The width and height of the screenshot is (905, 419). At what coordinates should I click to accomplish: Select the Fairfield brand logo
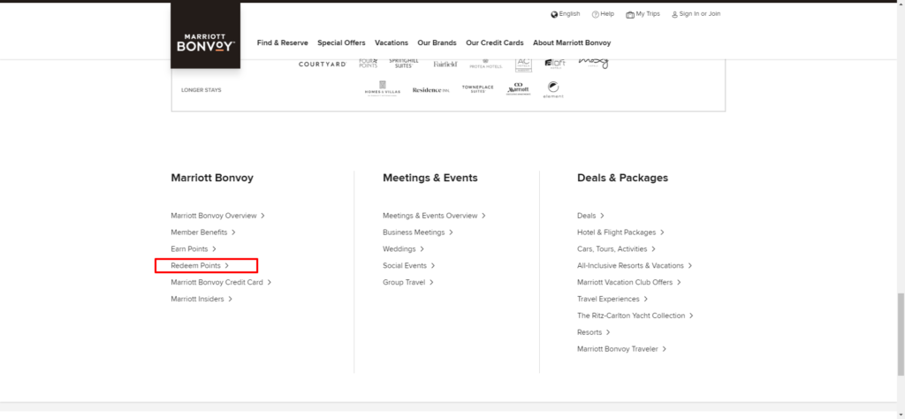tap(445, 65)
